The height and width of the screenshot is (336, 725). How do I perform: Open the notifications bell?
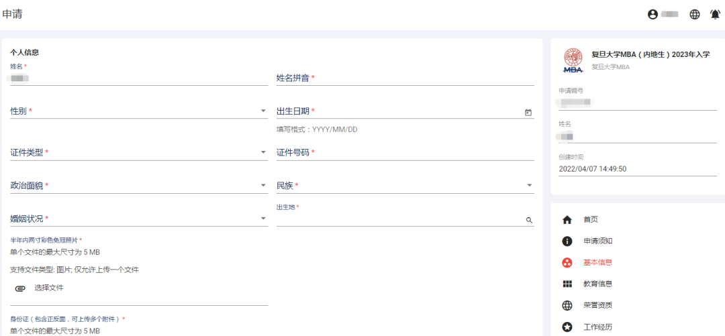[x=715, y=14]
